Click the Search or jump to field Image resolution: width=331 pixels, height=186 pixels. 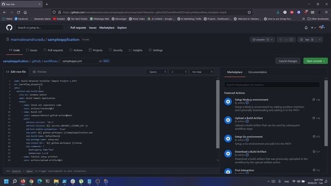coord(41,27)
